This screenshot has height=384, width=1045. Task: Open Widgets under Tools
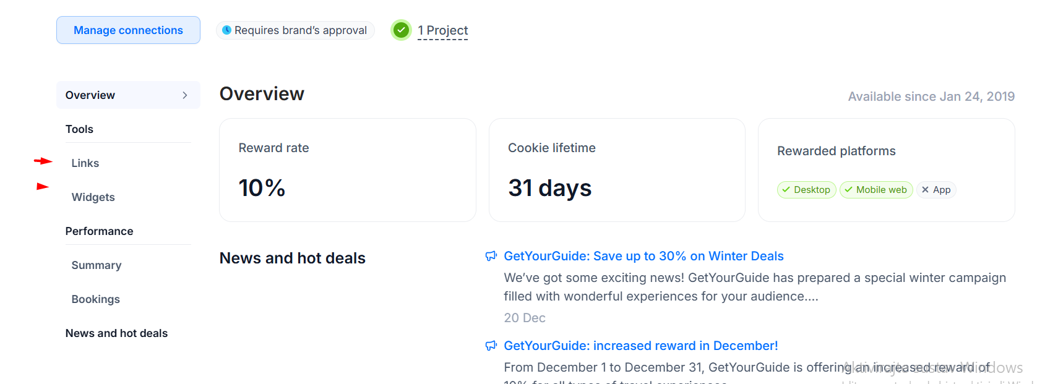coord(93,197)
